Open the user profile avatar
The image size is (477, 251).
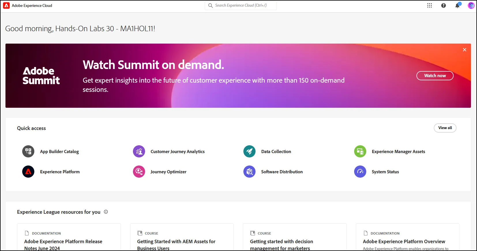click(x=471, y=5)
